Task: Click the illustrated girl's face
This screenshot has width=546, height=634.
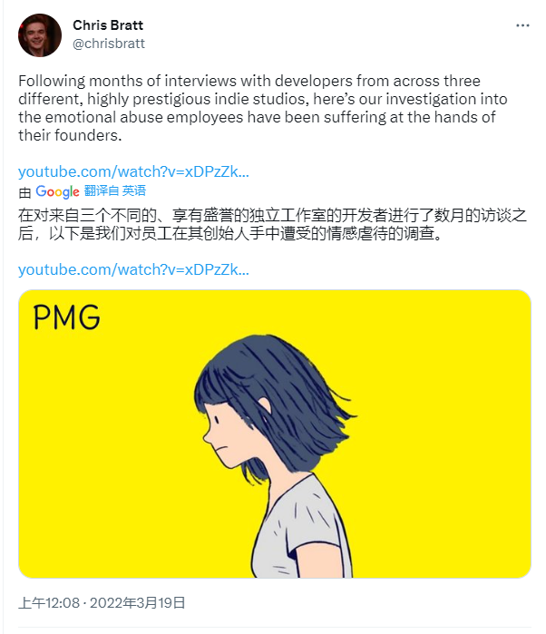Action: [230, 434]
